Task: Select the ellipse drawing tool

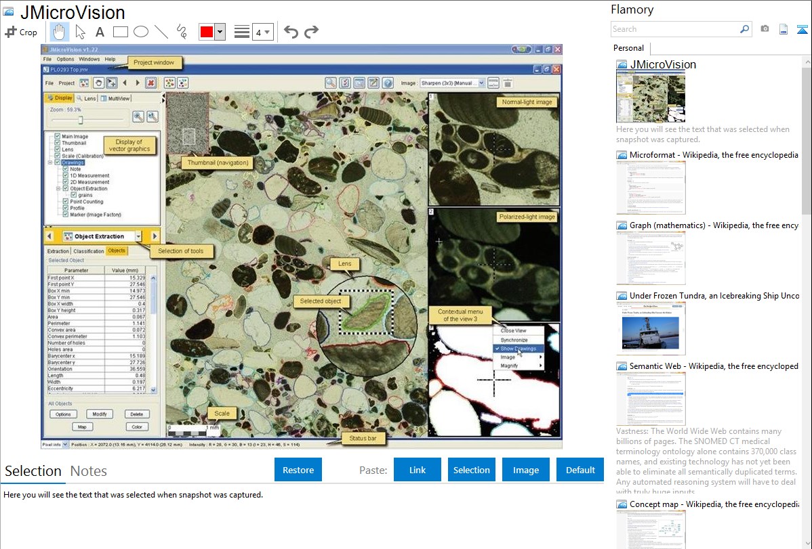Action: pyautogui.click(x=141, y=32)
